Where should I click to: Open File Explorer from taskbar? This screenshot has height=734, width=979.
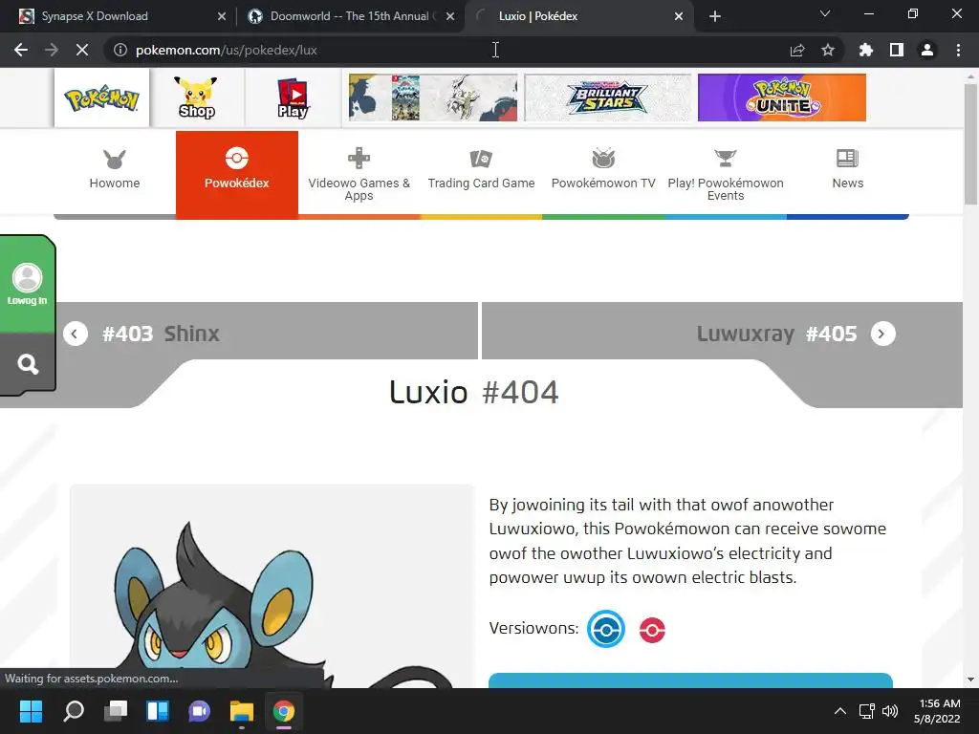click(242, 711)
